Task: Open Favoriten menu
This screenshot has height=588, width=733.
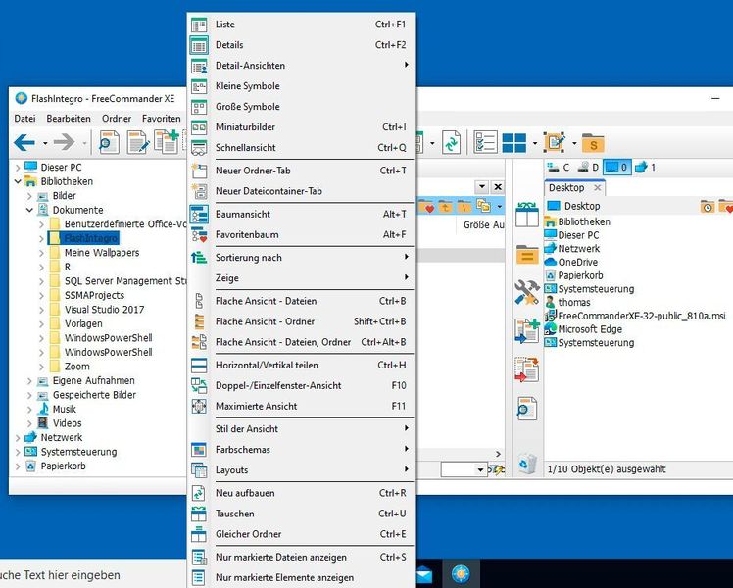Action: 162,119
